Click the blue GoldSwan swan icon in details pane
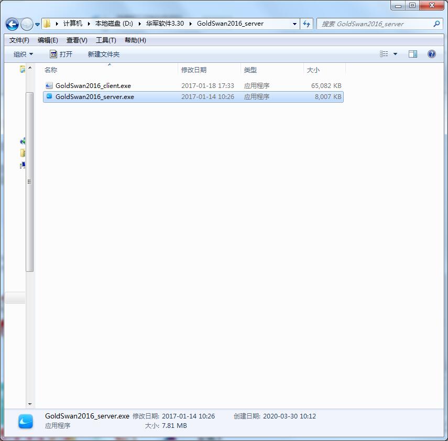This screenshot has height=441, width=448. (25, 421)
